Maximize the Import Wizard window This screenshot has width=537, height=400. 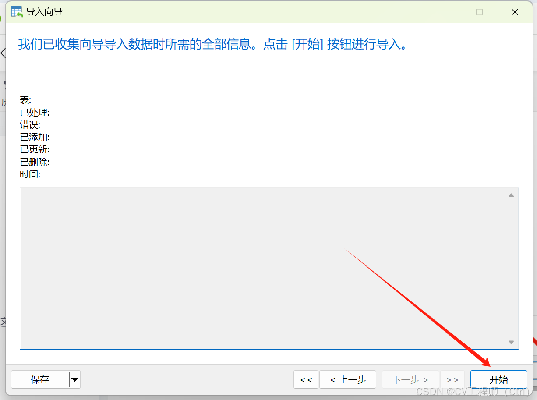479,12
